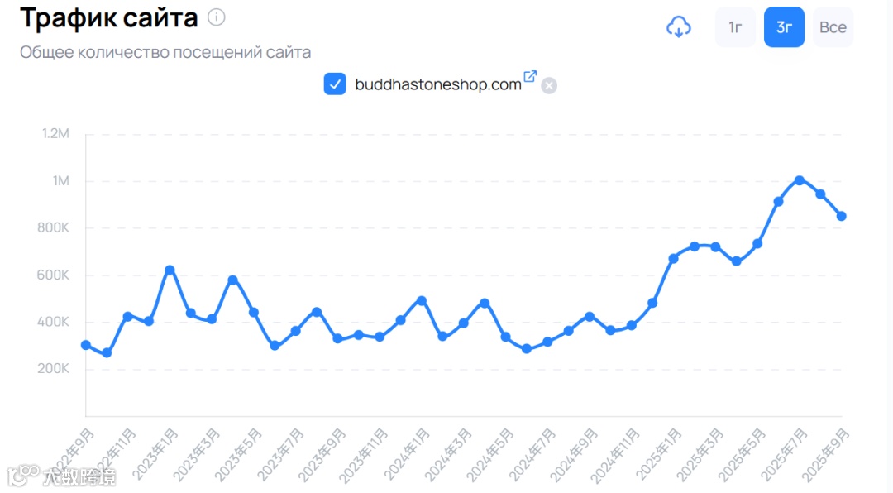Click the buddhastoneshop.com domain label
Screen dimensions: 893x493
[x=438, y=84]
